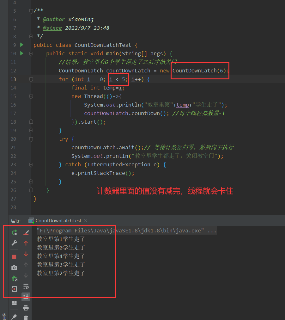Screen dimensions: 285x320
Task: Click 'final int temp=i;' on line 14
Action: 98,88
